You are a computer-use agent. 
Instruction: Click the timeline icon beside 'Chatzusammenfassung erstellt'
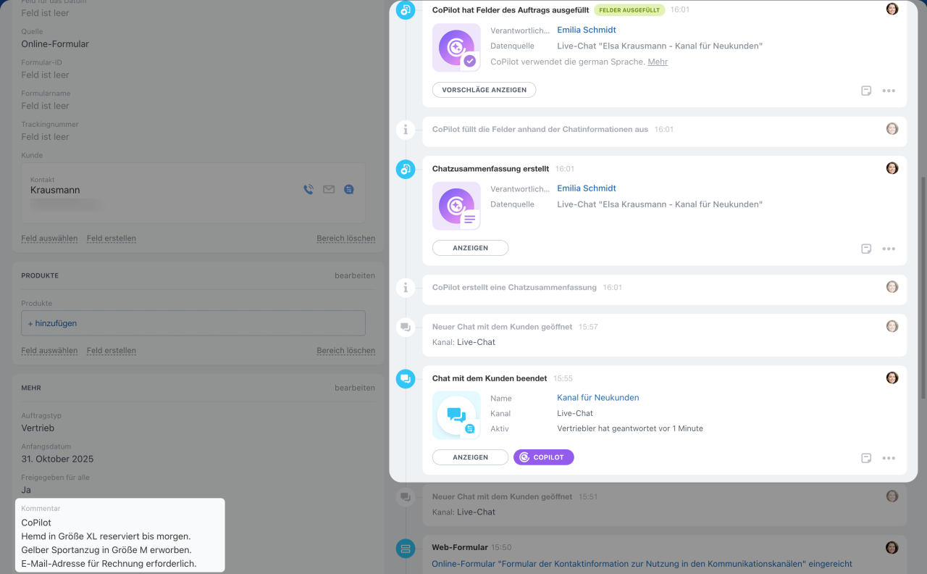pos(406,169)
